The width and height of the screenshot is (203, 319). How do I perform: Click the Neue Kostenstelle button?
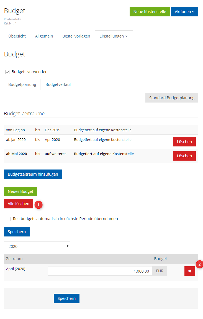[x=150, y=12]
